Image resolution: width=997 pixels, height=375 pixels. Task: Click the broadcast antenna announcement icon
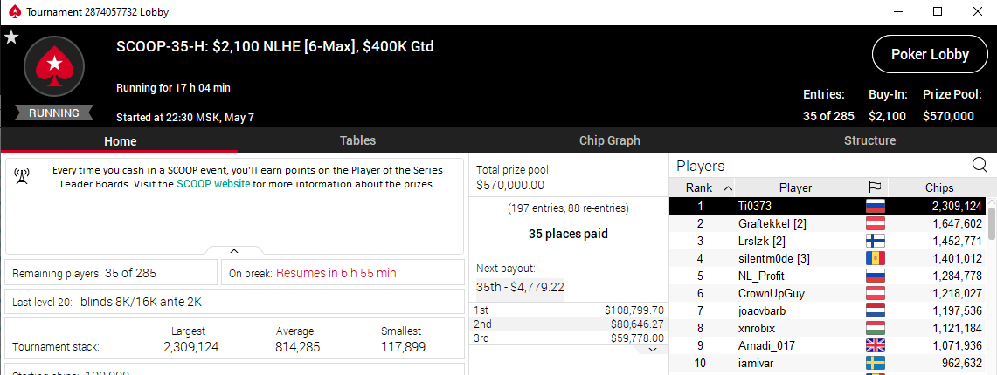point(23,177)
